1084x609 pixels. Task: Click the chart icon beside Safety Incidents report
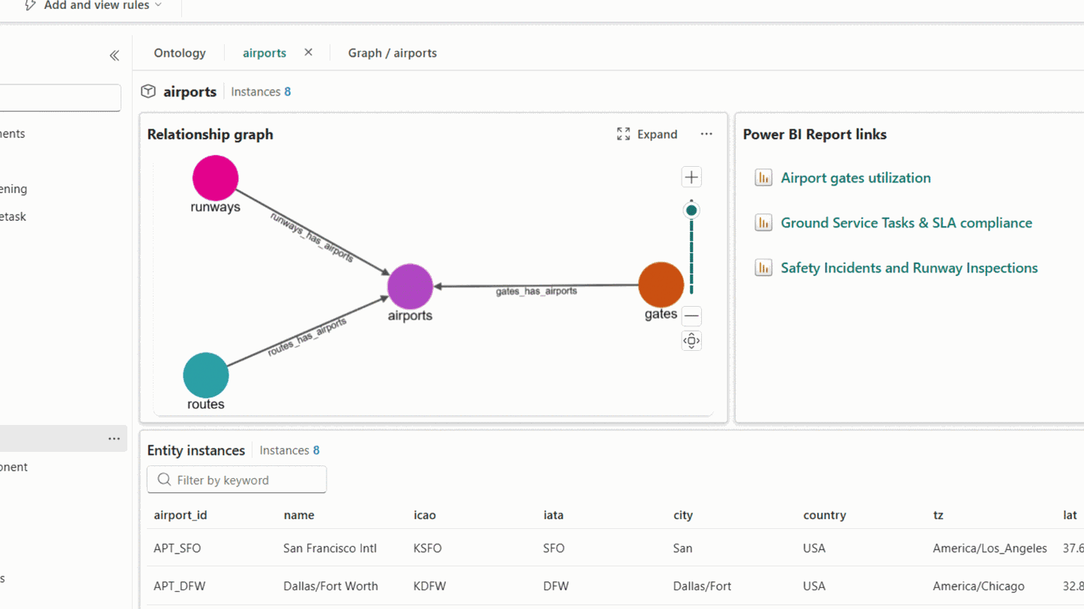tap(763, 267)
